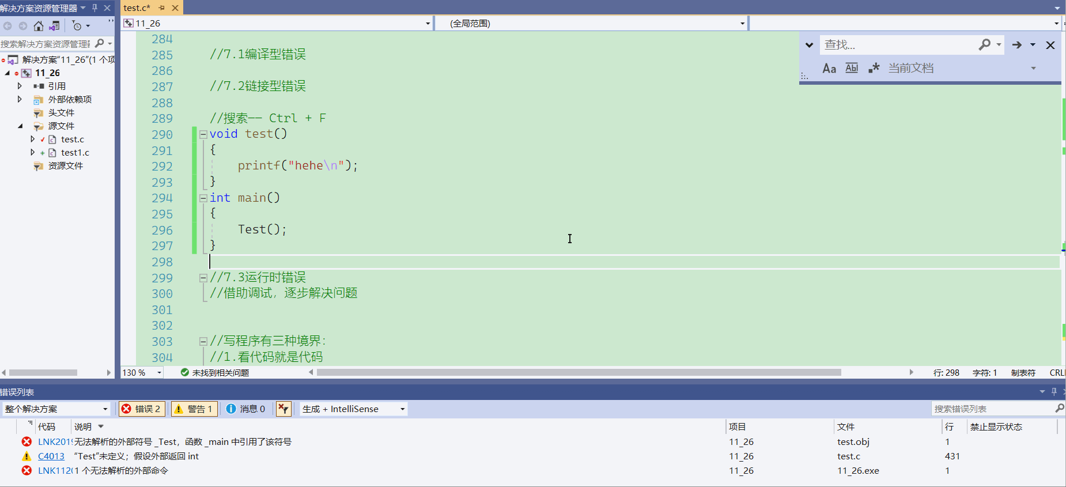Sort error list by 文件 column
This screenshot has height=487, width=1066.
[846, 426]
